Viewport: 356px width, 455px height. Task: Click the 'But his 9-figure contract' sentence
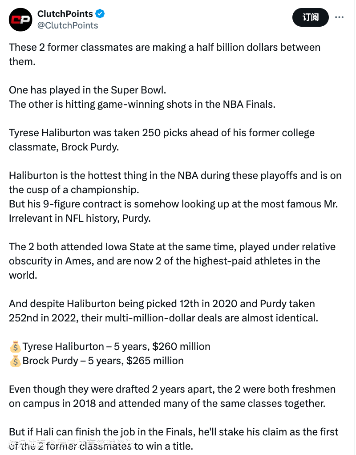[x=173, y=211]
